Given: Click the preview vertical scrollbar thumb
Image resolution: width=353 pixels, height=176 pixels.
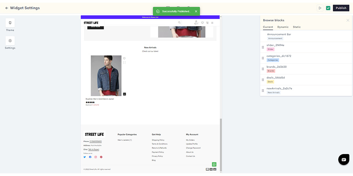Looking at the screenshot, I should pos(221,145).
